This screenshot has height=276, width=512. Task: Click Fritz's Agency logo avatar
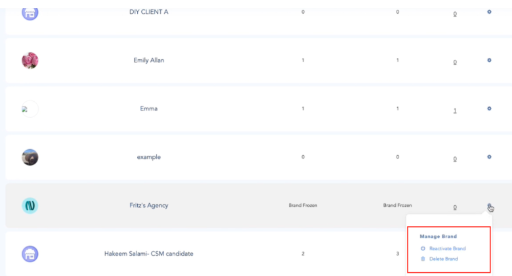point(30,206)
